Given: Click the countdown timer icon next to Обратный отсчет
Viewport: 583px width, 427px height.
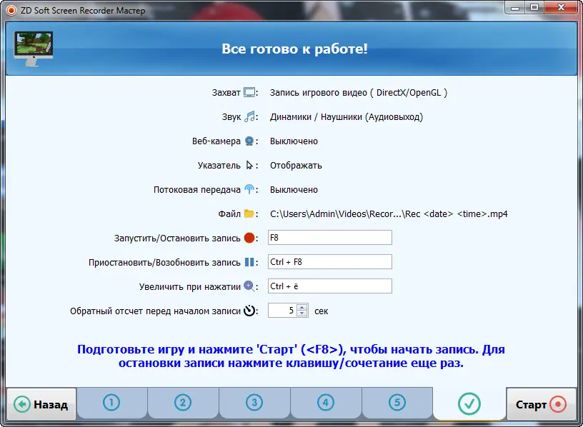Looking at the screenshot, I should [x=250, y=310].
